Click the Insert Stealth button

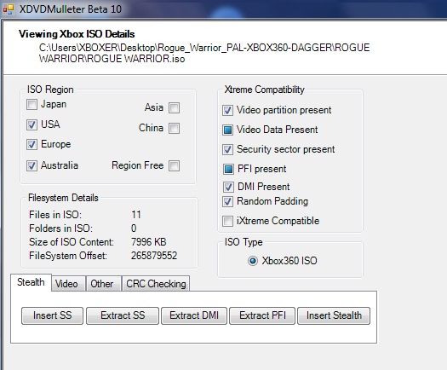(334, 315)
